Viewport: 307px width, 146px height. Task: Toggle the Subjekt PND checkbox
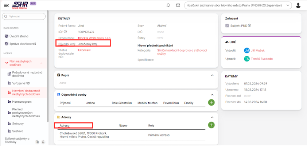227,25
